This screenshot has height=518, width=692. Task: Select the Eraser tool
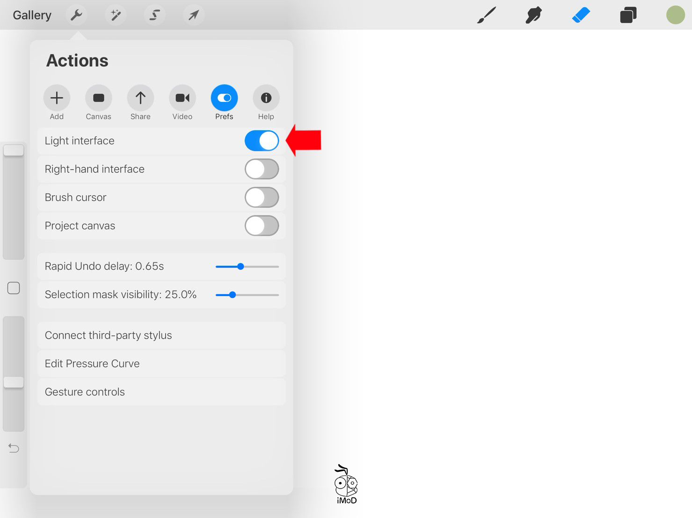point(581,14)
